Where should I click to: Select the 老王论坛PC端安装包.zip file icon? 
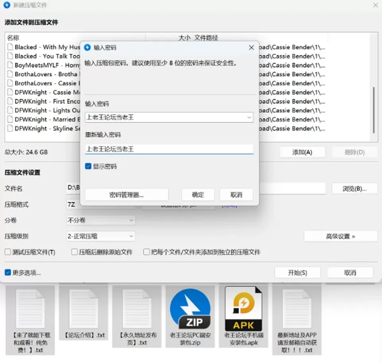tap(190, 309)
